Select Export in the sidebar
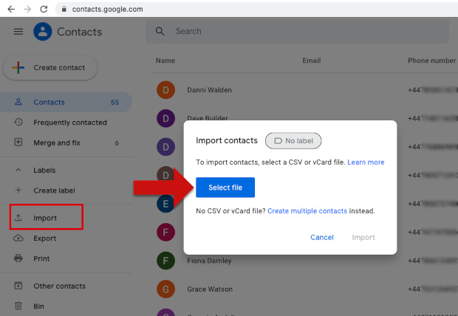Viewport: 458px width, 316px height. tap(44, 238)
